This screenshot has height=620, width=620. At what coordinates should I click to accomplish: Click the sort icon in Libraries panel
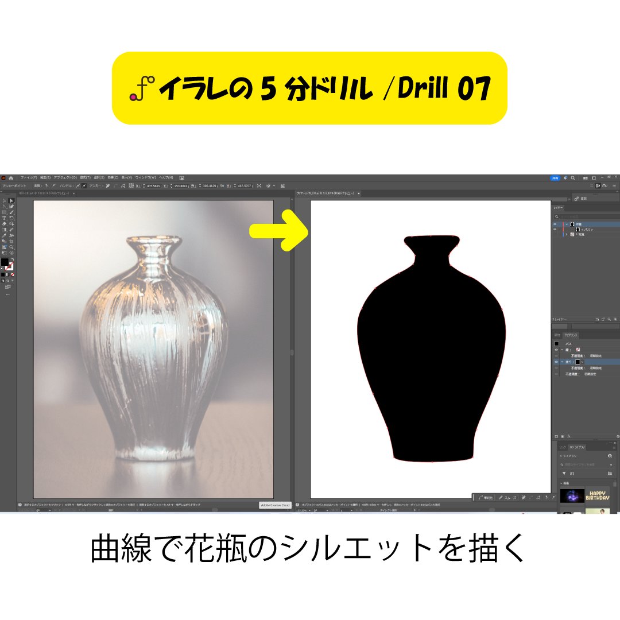pyautogui.click(x=572, y=473)
